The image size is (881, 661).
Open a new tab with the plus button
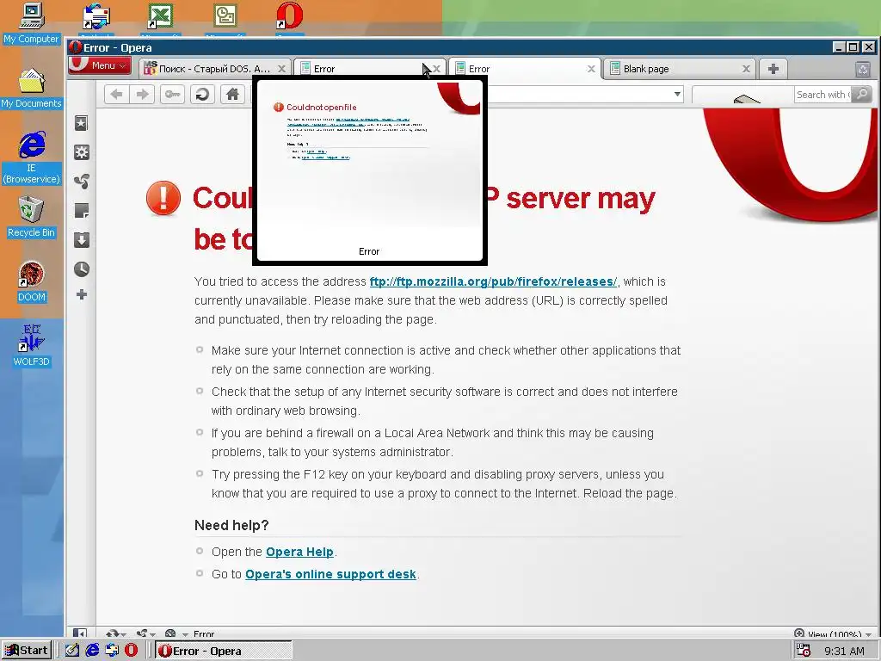(773, 69)
